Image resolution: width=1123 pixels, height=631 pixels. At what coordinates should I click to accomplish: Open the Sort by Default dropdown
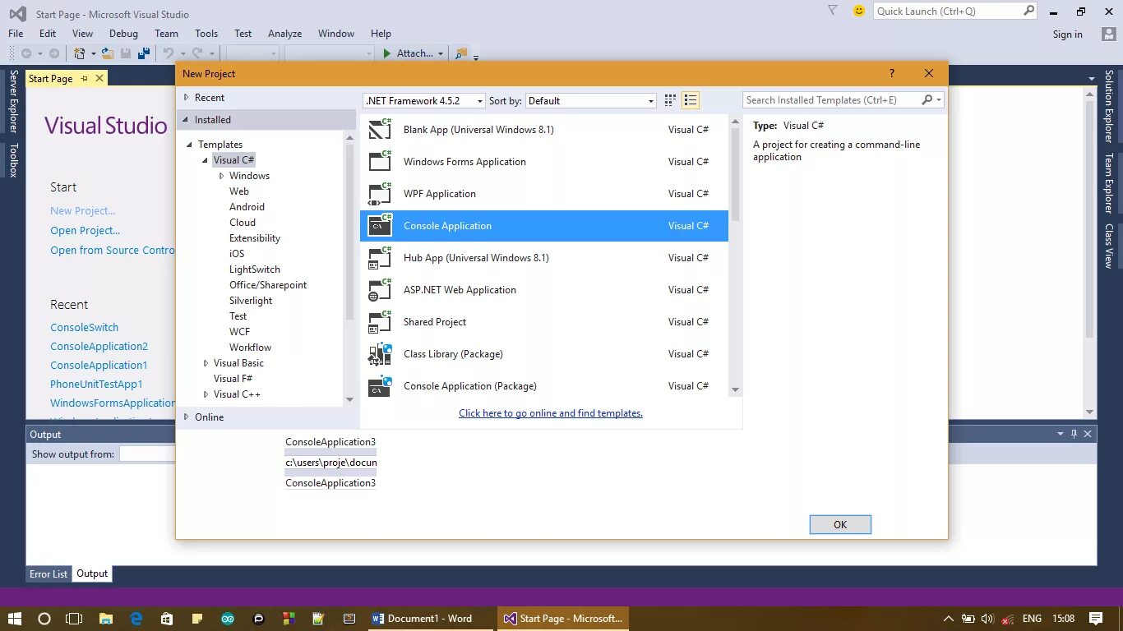[x=591, y=100]
